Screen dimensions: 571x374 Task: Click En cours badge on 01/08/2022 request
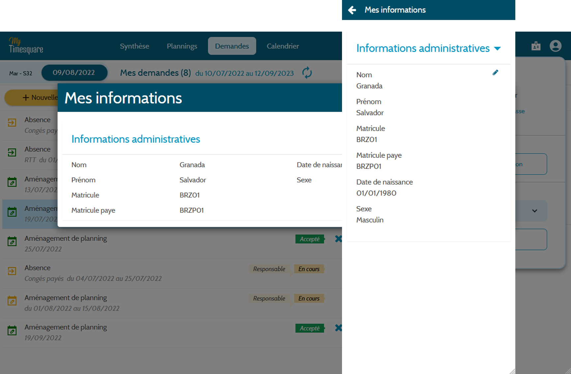[309, 299]
